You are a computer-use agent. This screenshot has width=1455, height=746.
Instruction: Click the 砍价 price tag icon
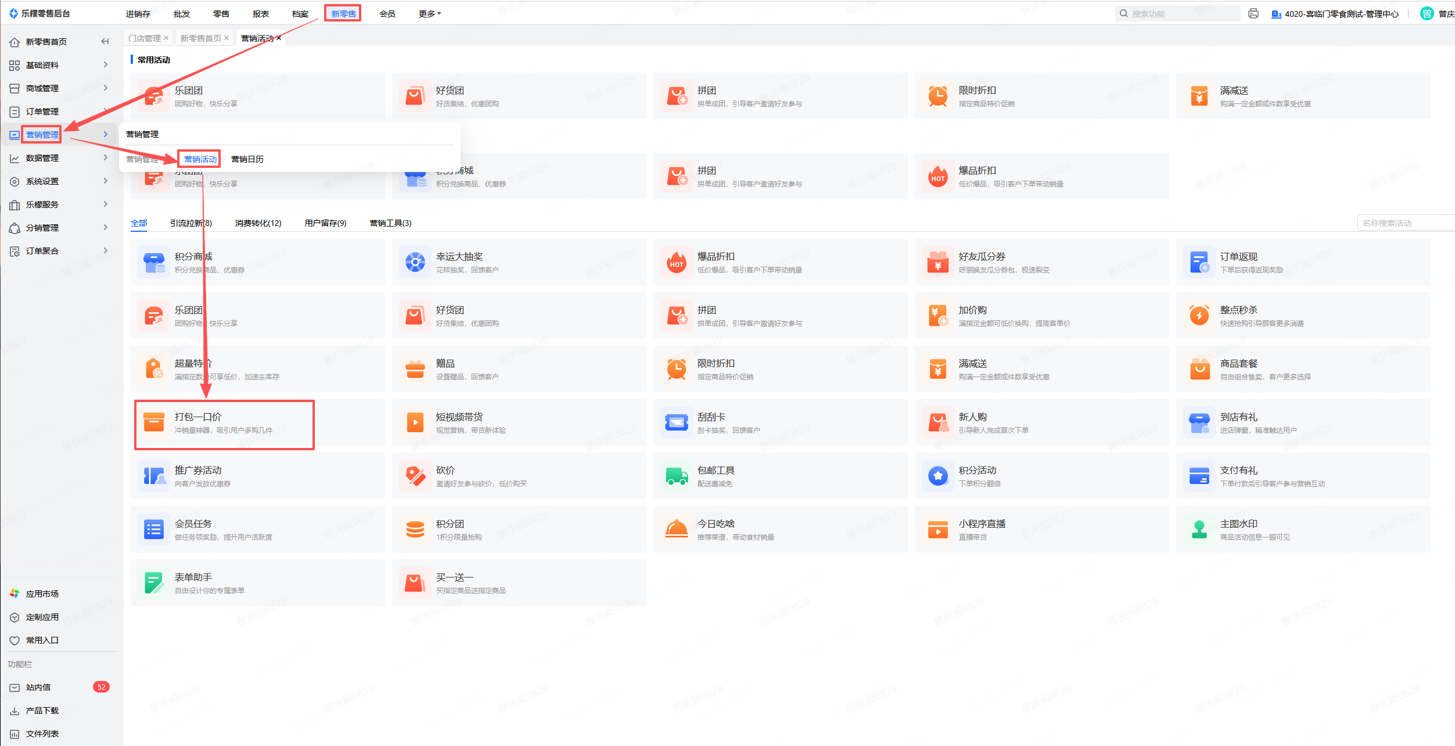pos(415,476)
